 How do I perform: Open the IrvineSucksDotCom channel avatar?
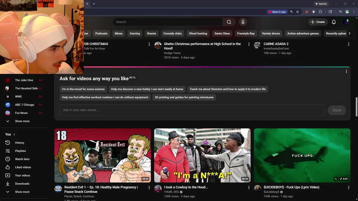click(257, 45)
